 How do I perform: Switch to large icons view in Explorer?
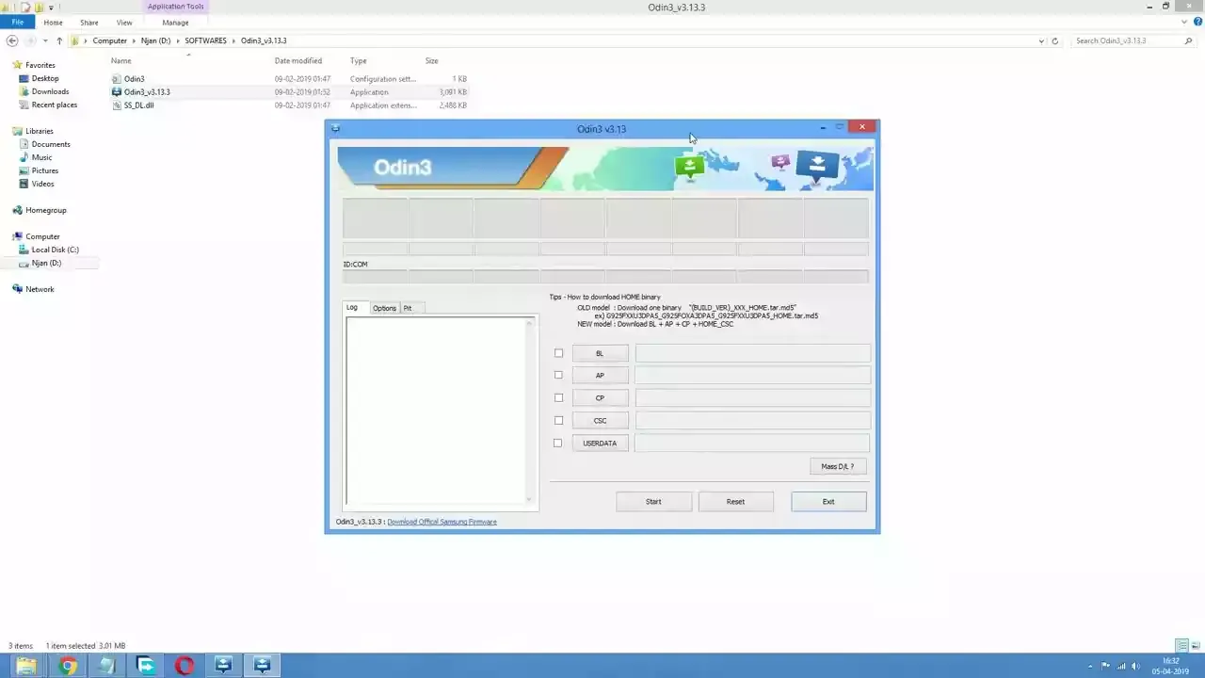coord(1196,646)
